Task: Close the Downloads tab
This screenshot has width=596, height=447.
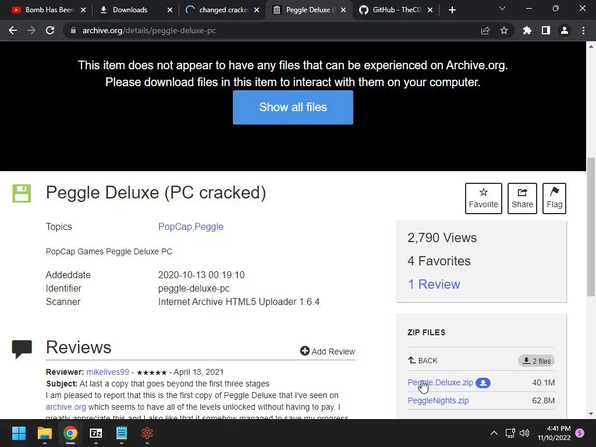Action: 170,10
